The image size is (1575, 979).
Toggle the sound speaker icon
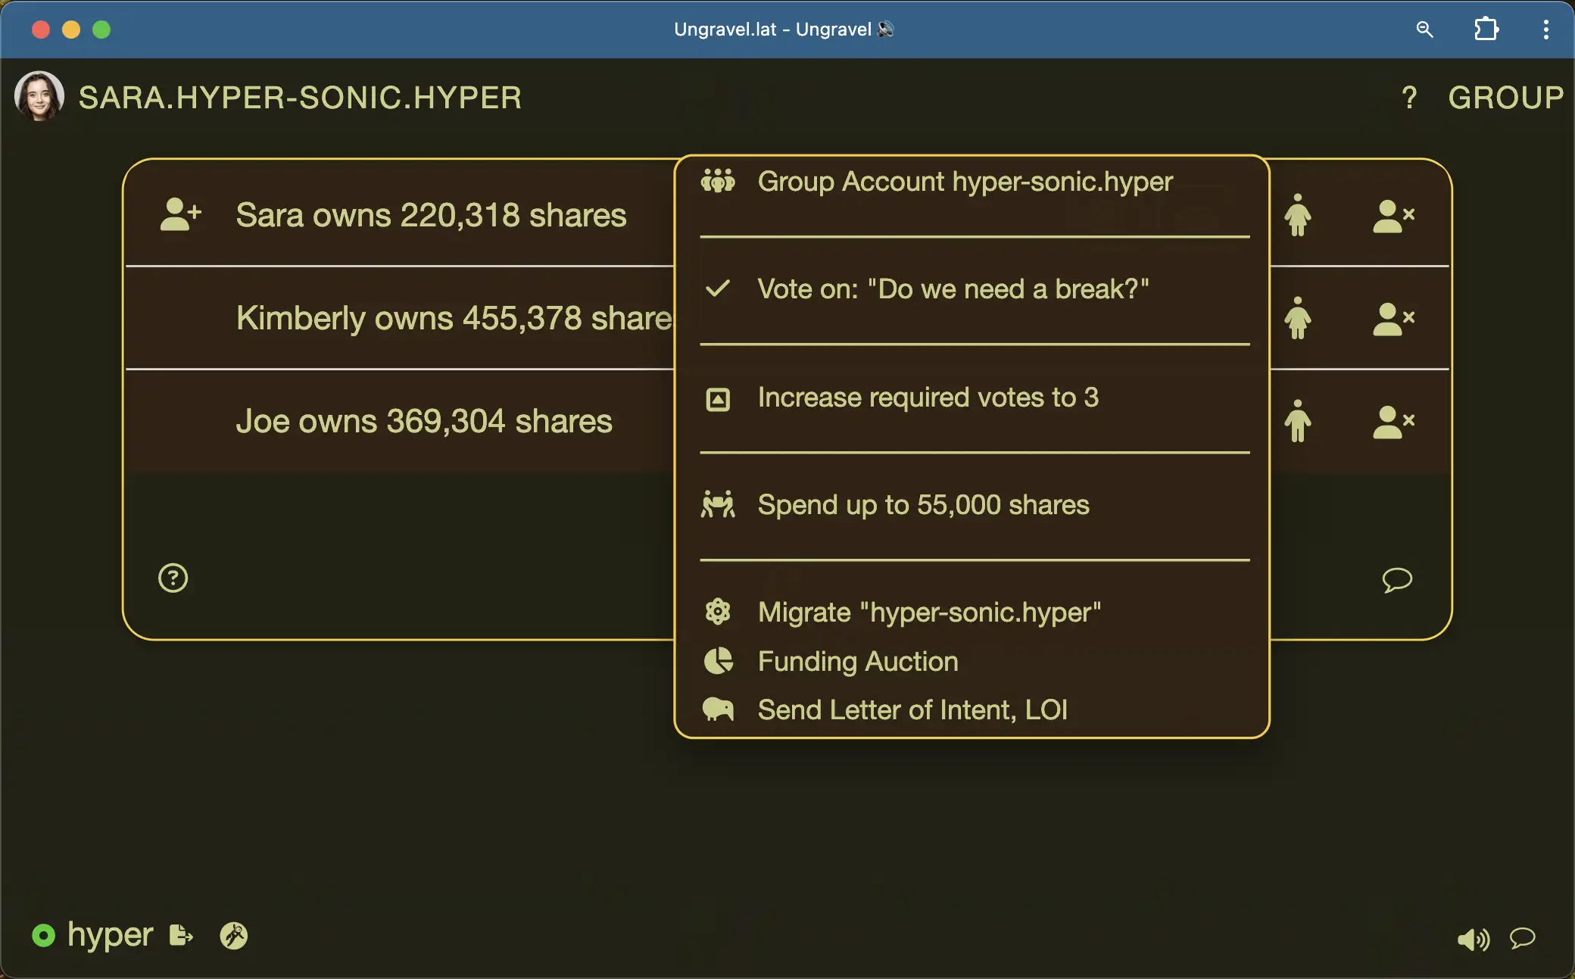[x=1474, y=940]
